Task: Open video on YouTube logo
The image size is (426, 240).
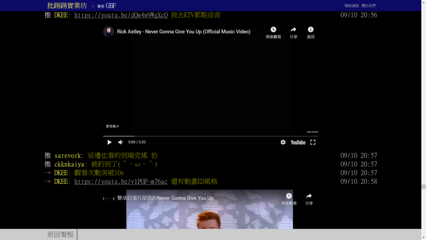Action: click(x=298, y=142)
